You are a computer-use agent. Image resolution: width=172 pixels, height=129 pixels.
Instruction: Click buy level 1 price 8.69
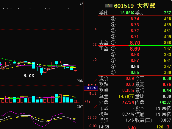(135, 49)
